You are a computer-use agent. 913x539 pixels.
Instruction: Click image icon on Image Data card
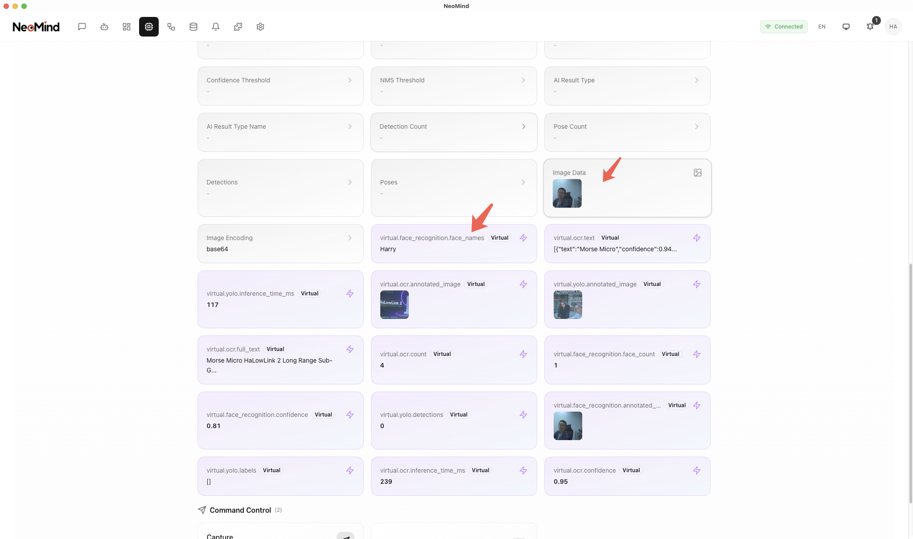(698, 173)
